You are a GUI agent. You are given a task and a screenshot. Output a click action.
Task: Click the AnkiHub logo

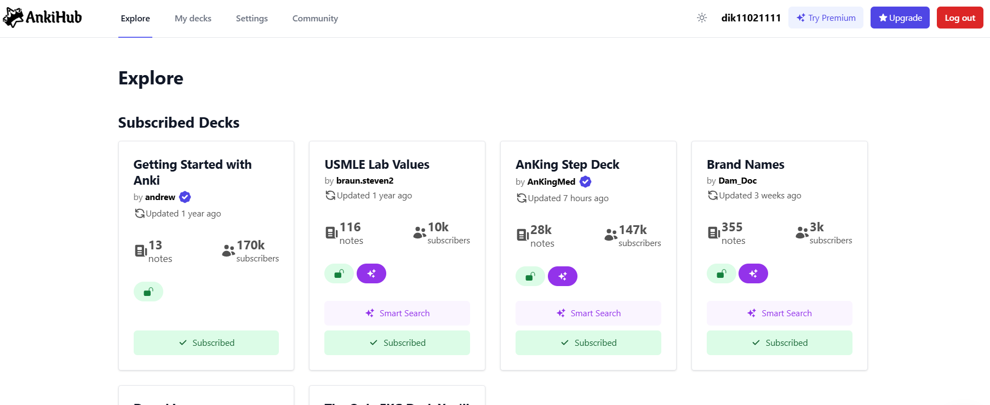click(43, 18)
